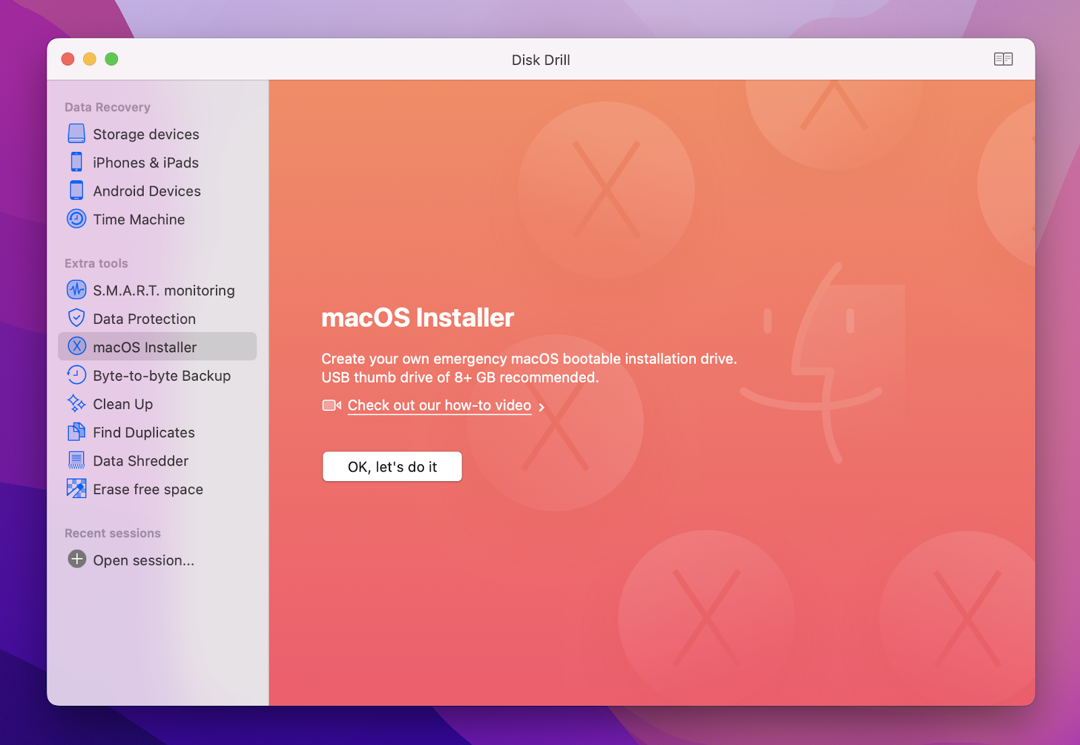This screenshot has height=745, width=1080.
Task: Click the plus icon next to Open session
Action: coord(76,559)
